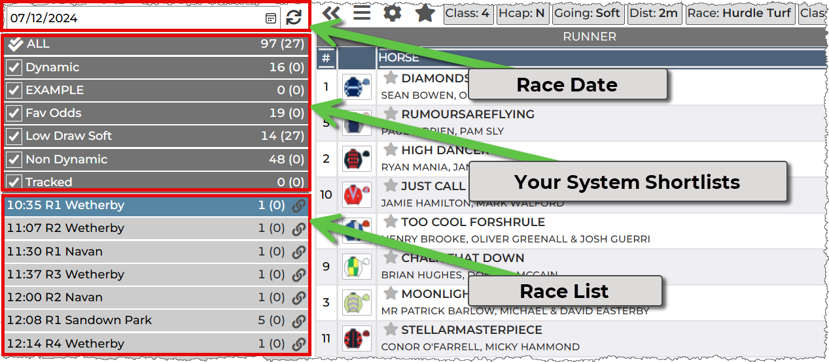Uncheck the Low Draw Soft checkbox
The image size is (829, 362).
click(14, 136)
